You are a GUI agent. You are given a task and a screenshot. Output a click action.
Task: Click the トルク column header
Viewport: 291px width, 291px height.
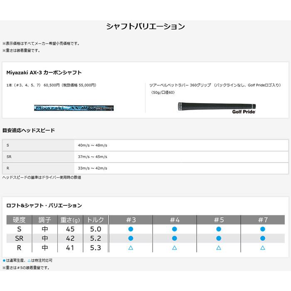pyautogui.click(x=95, y=220)
